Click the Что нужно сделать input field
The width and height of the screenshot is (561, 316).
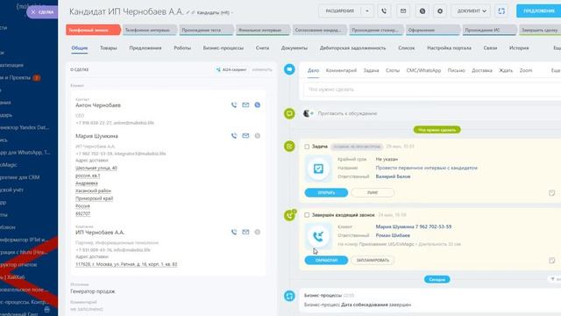tap(432, 90)
